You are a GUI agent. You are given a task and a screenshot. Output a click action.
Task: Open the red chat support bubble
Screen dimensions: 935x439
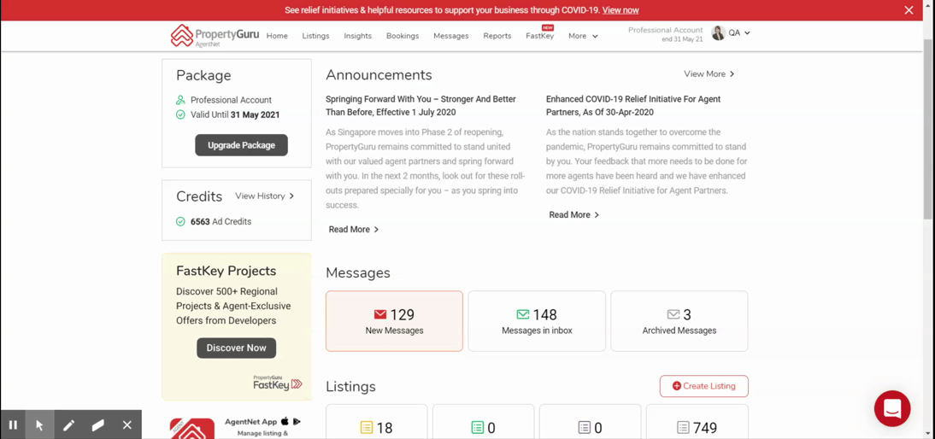click(892, 408)
